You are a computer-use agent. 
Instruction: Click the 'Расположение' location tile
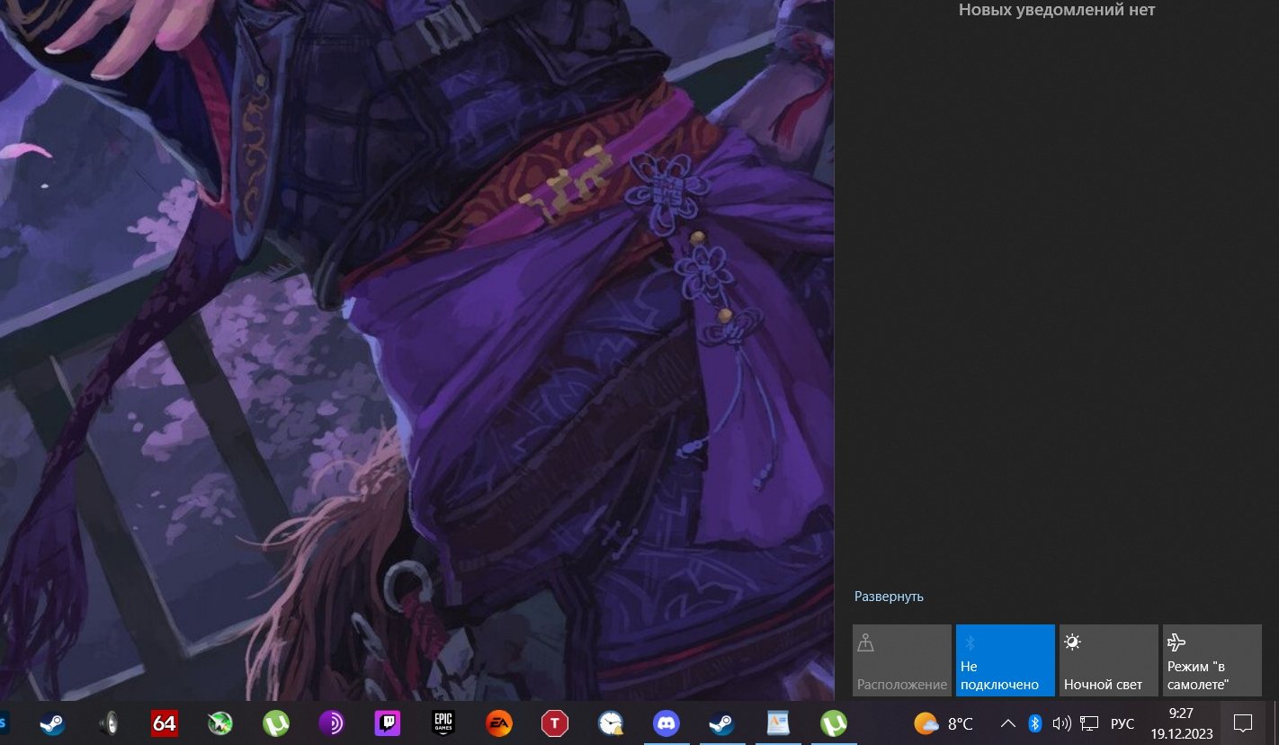pyautogui.click(x=901, y=660)
